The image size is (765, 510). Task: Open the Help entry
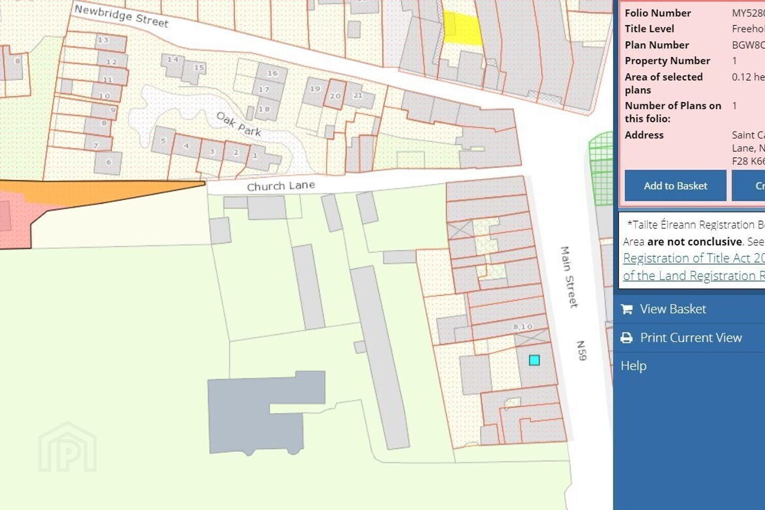[x=633, y=365]
